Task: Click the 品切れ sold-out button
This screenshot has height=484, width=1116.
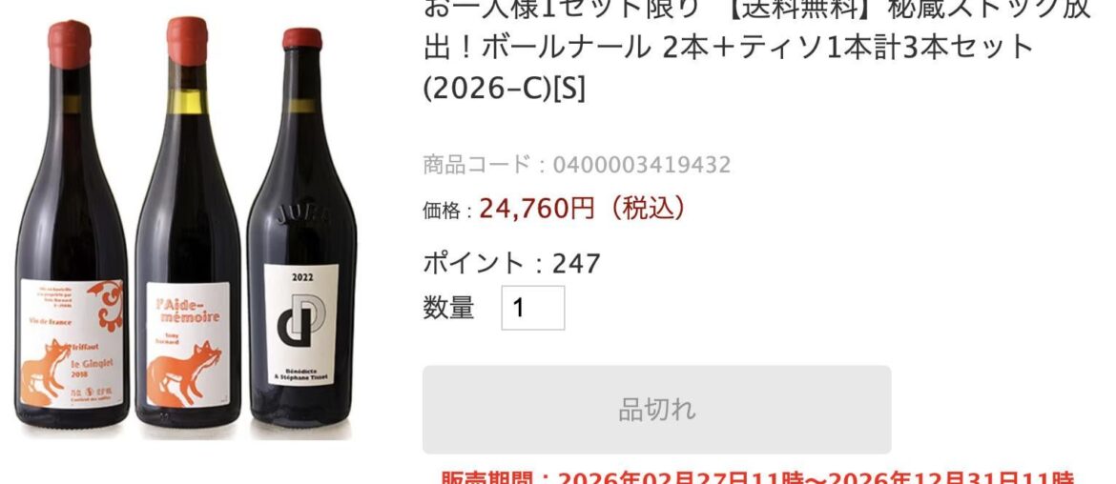Action: click(656, 410)
